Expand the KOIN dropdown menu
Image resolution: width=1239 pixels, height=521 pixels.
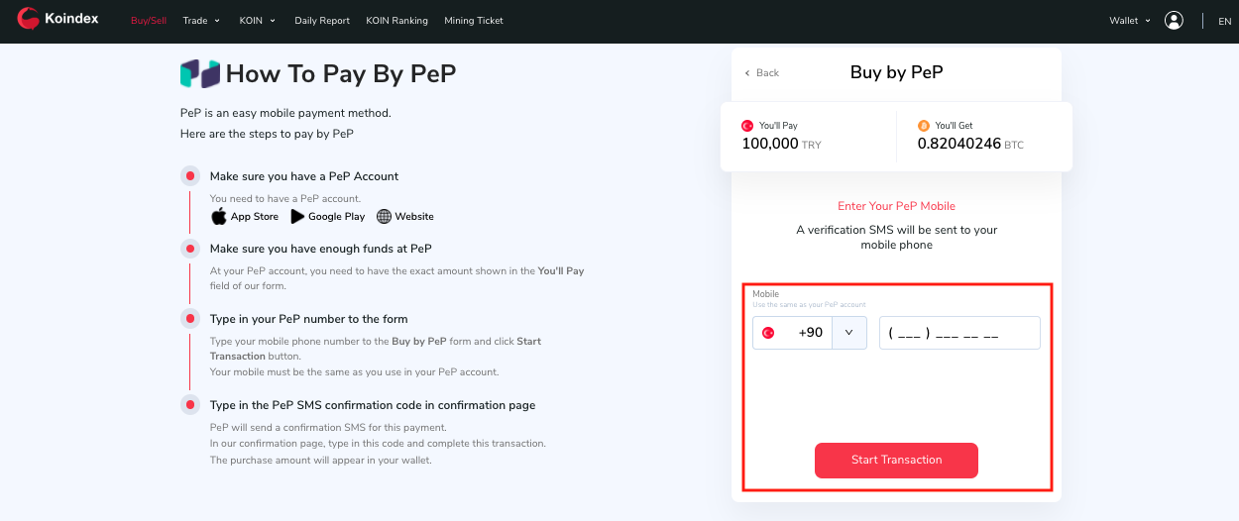coord(257,20)
